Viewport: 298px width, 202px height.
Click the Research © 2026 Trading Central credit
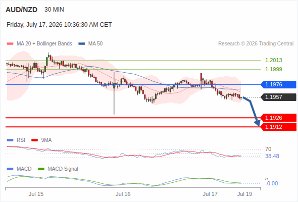(x=256, y=44)
